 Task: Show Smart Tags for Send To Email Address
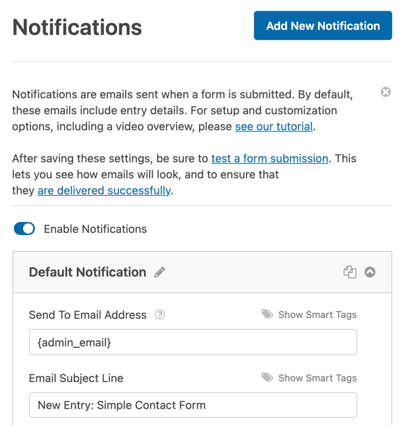(317, 315)
